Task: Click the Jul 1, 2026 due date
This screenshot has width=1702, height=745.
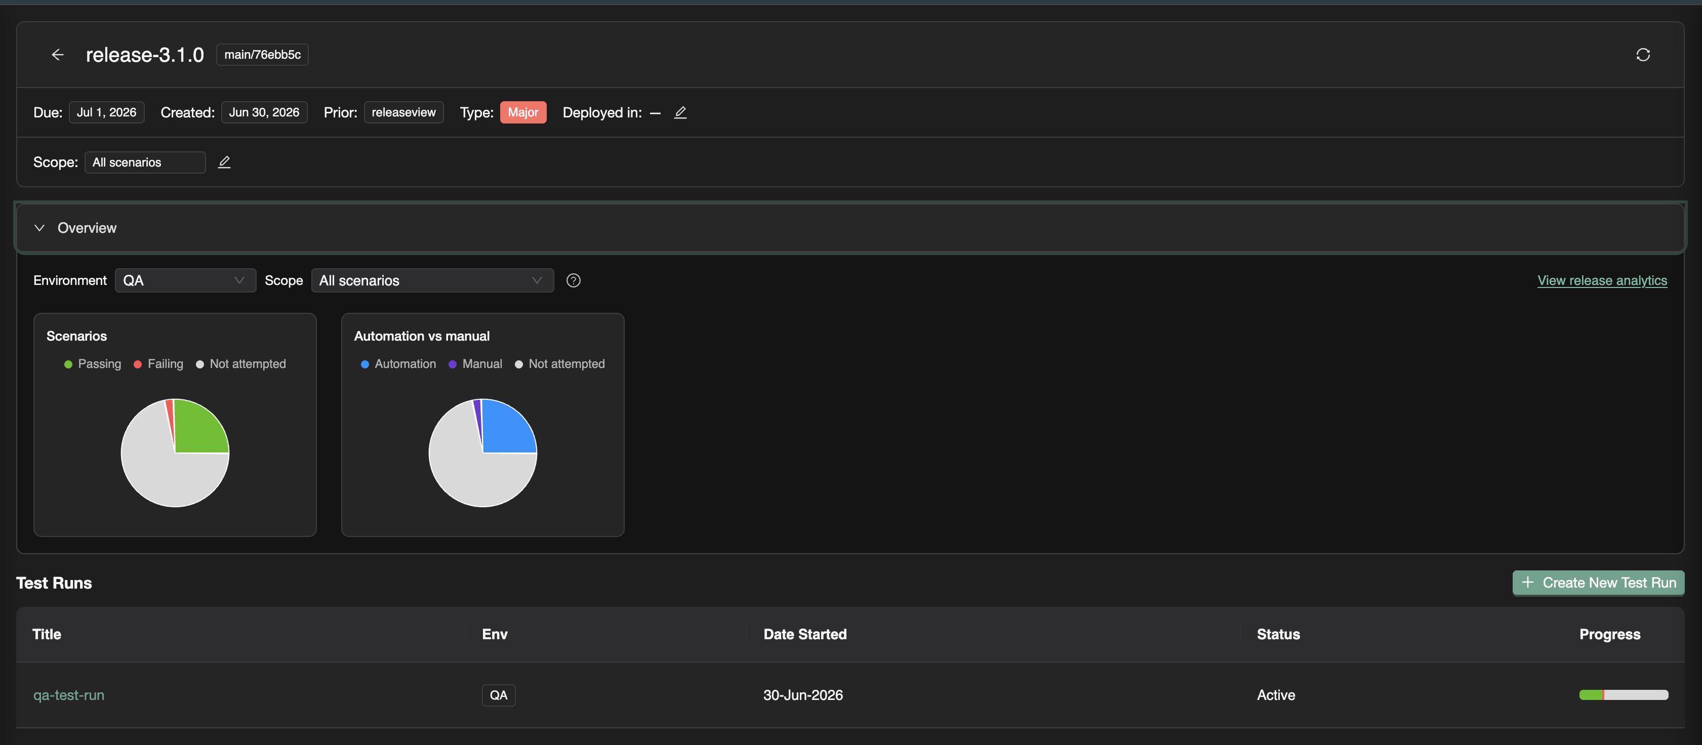Action: point(106,112)
